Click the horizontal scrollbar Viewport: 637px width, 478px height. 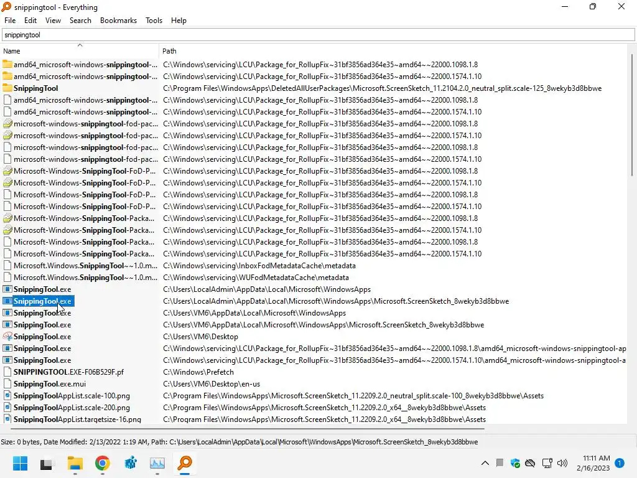point(247,428)
